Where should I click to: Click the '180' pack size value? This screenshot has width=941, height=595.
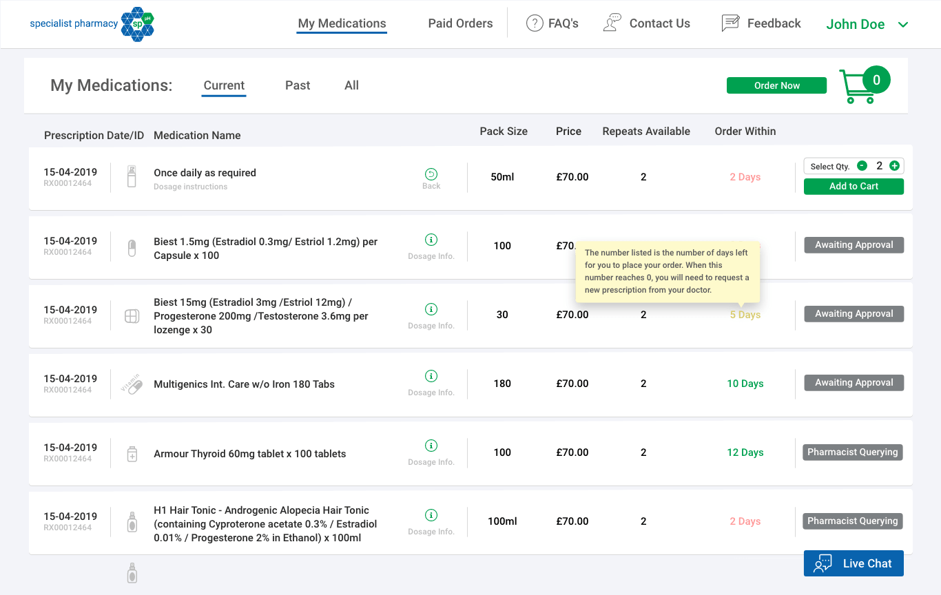502,384
